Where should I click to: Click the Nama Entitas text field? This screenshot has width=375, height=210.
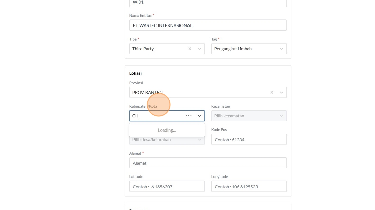[x=208, y=25]
